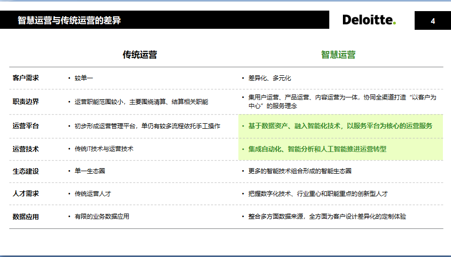451x257 pixels.
Task: Select the slide title 智慧运营与传统运营的差异
Action: click(x=69, y=21)
